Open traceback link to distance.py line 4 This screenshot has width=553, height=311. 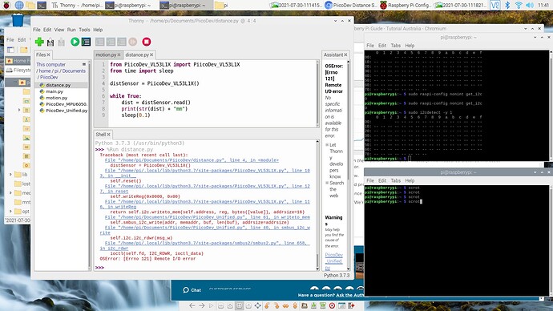192,160
